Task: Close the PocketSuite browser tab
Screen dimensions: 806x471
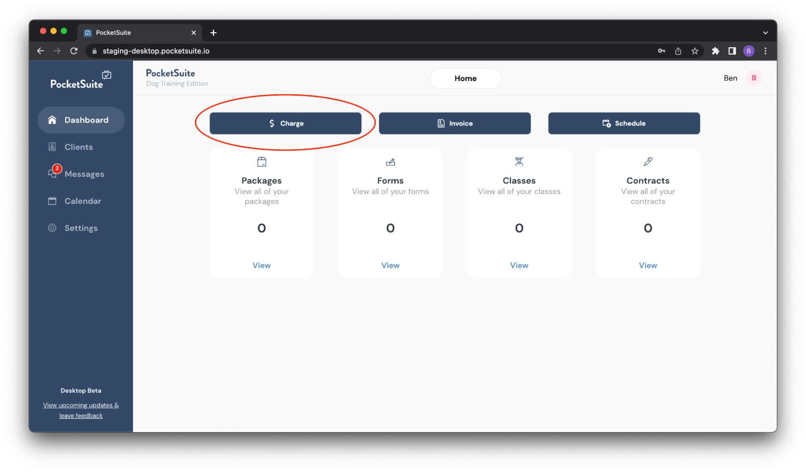Action: 194,33
